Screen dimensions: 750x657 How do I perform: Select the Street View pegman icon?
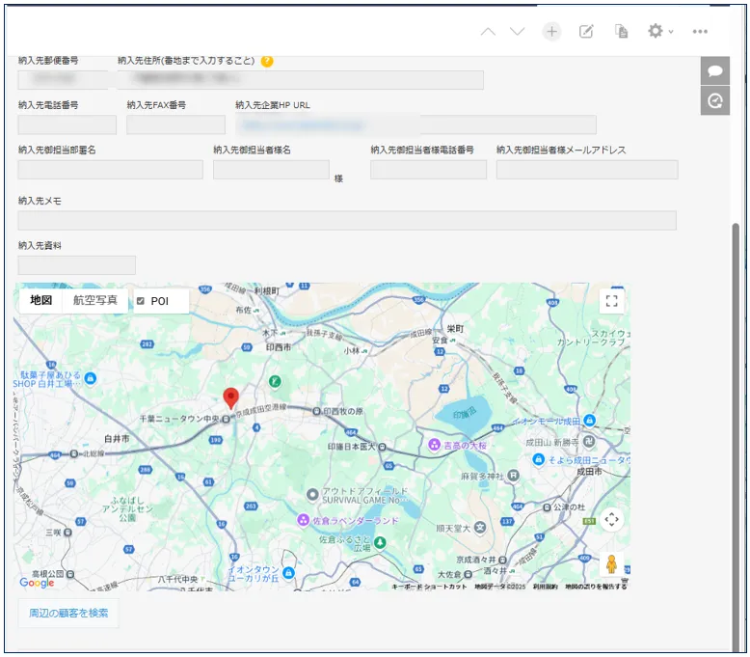coord(611,564)
